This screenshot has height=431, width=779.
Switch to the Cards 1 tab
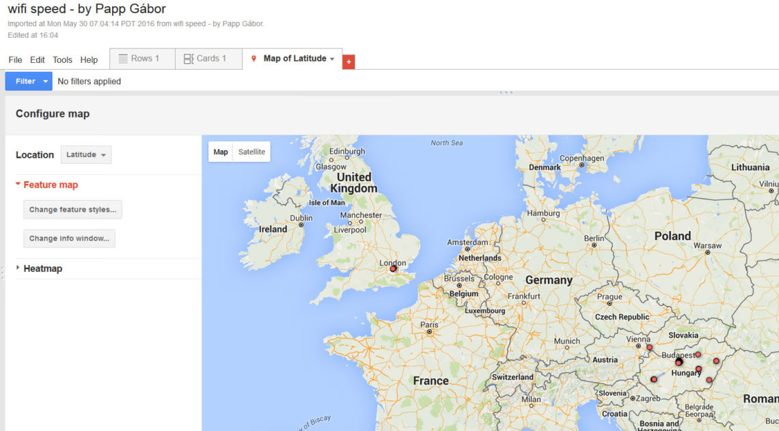pyautogui.click(x=208, y=59)
